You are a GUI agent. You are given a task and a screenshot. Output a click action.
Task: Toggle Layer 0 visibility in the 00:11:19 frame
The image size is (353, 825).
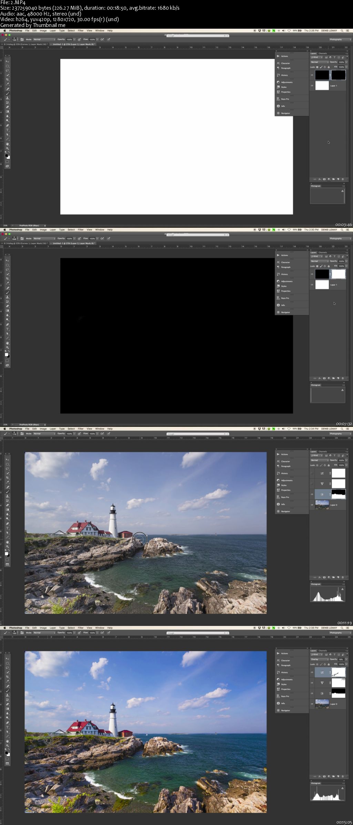click(312, 505)
